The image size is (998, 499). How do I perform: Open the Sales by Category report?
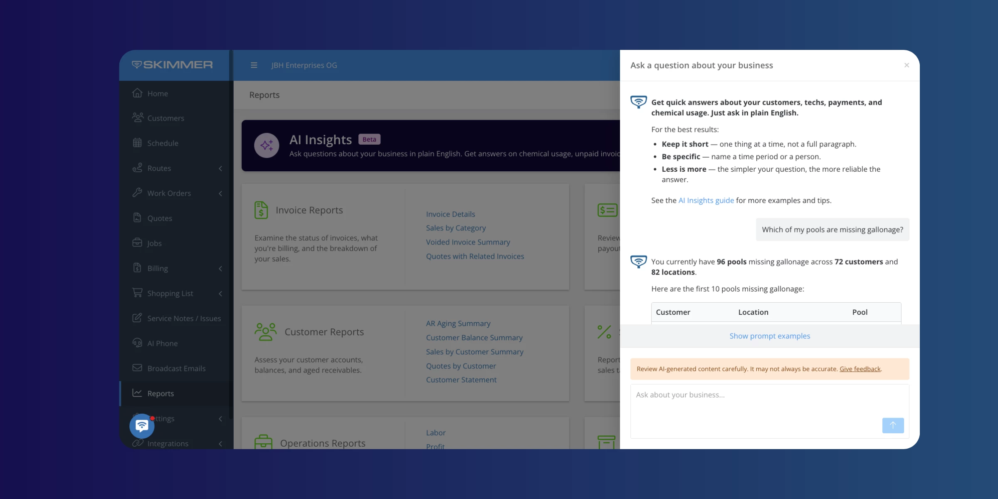coord(456,228)
